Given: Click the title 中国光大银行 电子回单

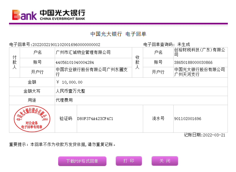Looking at the screenshot, I should click(x=118, y=34).
